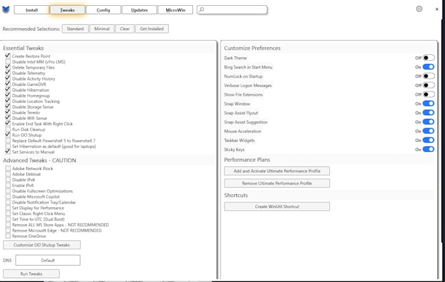
Task: Uncheck Delete Temporary Files
Action: pos(8,67)
